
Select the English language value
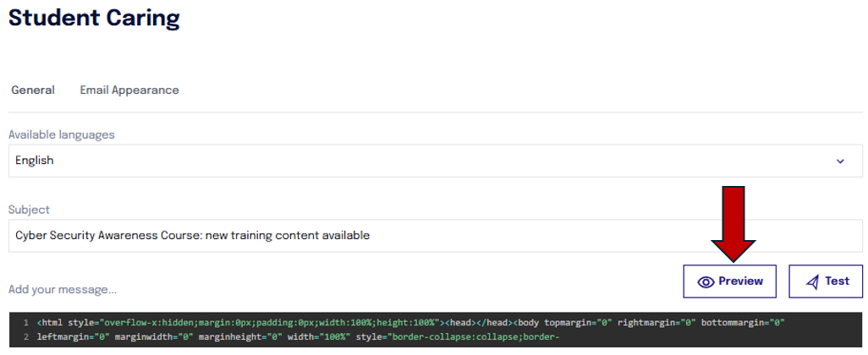[x=35, y=161]
